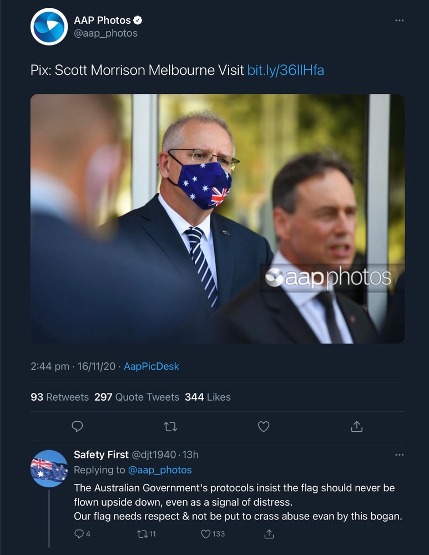Share the AAP Photos tweet
The image size is (429, 555).
[x=357, y=426]
